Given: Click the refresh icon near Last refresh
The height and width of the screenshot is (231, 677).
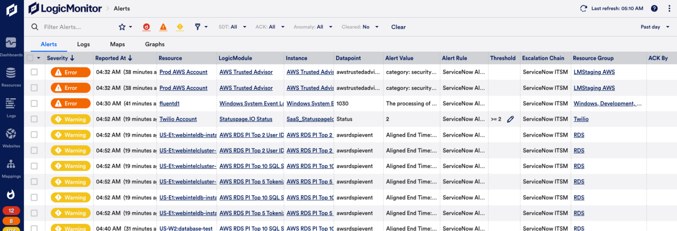Looking at the screenshot, I should (584, 8).
